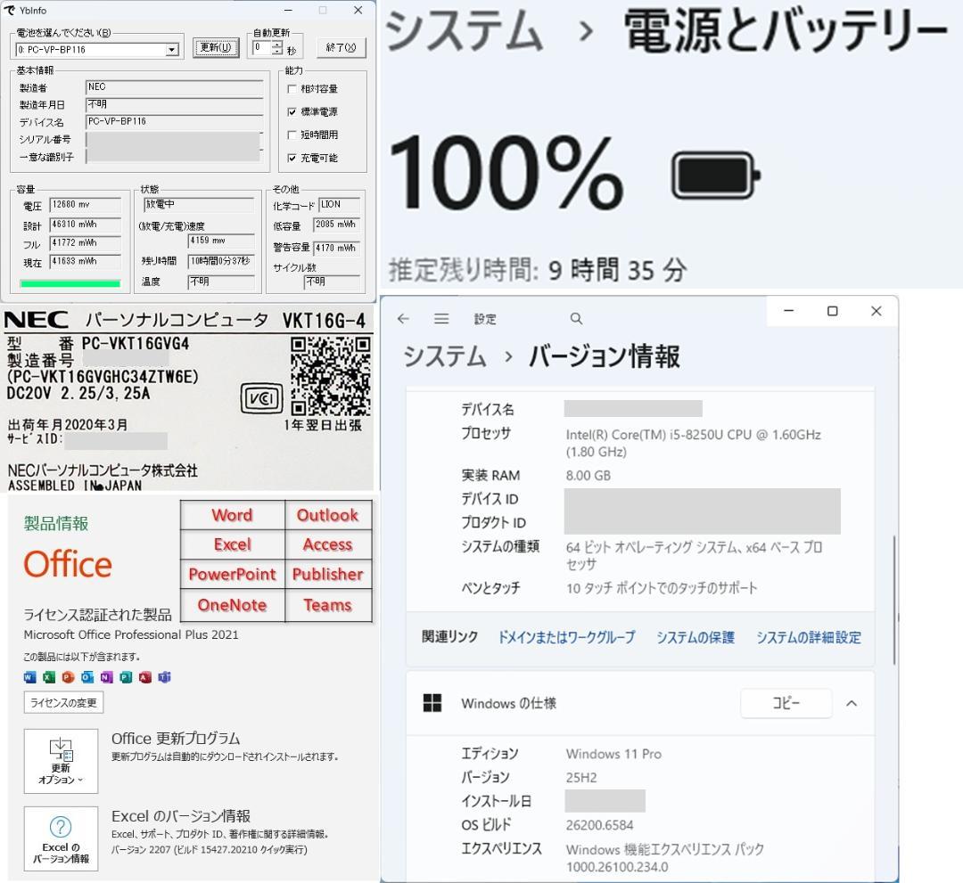Enable the 相対容量 checkbox in YbInfo
This screenshot has width=963, height=883.
point(292,88)
